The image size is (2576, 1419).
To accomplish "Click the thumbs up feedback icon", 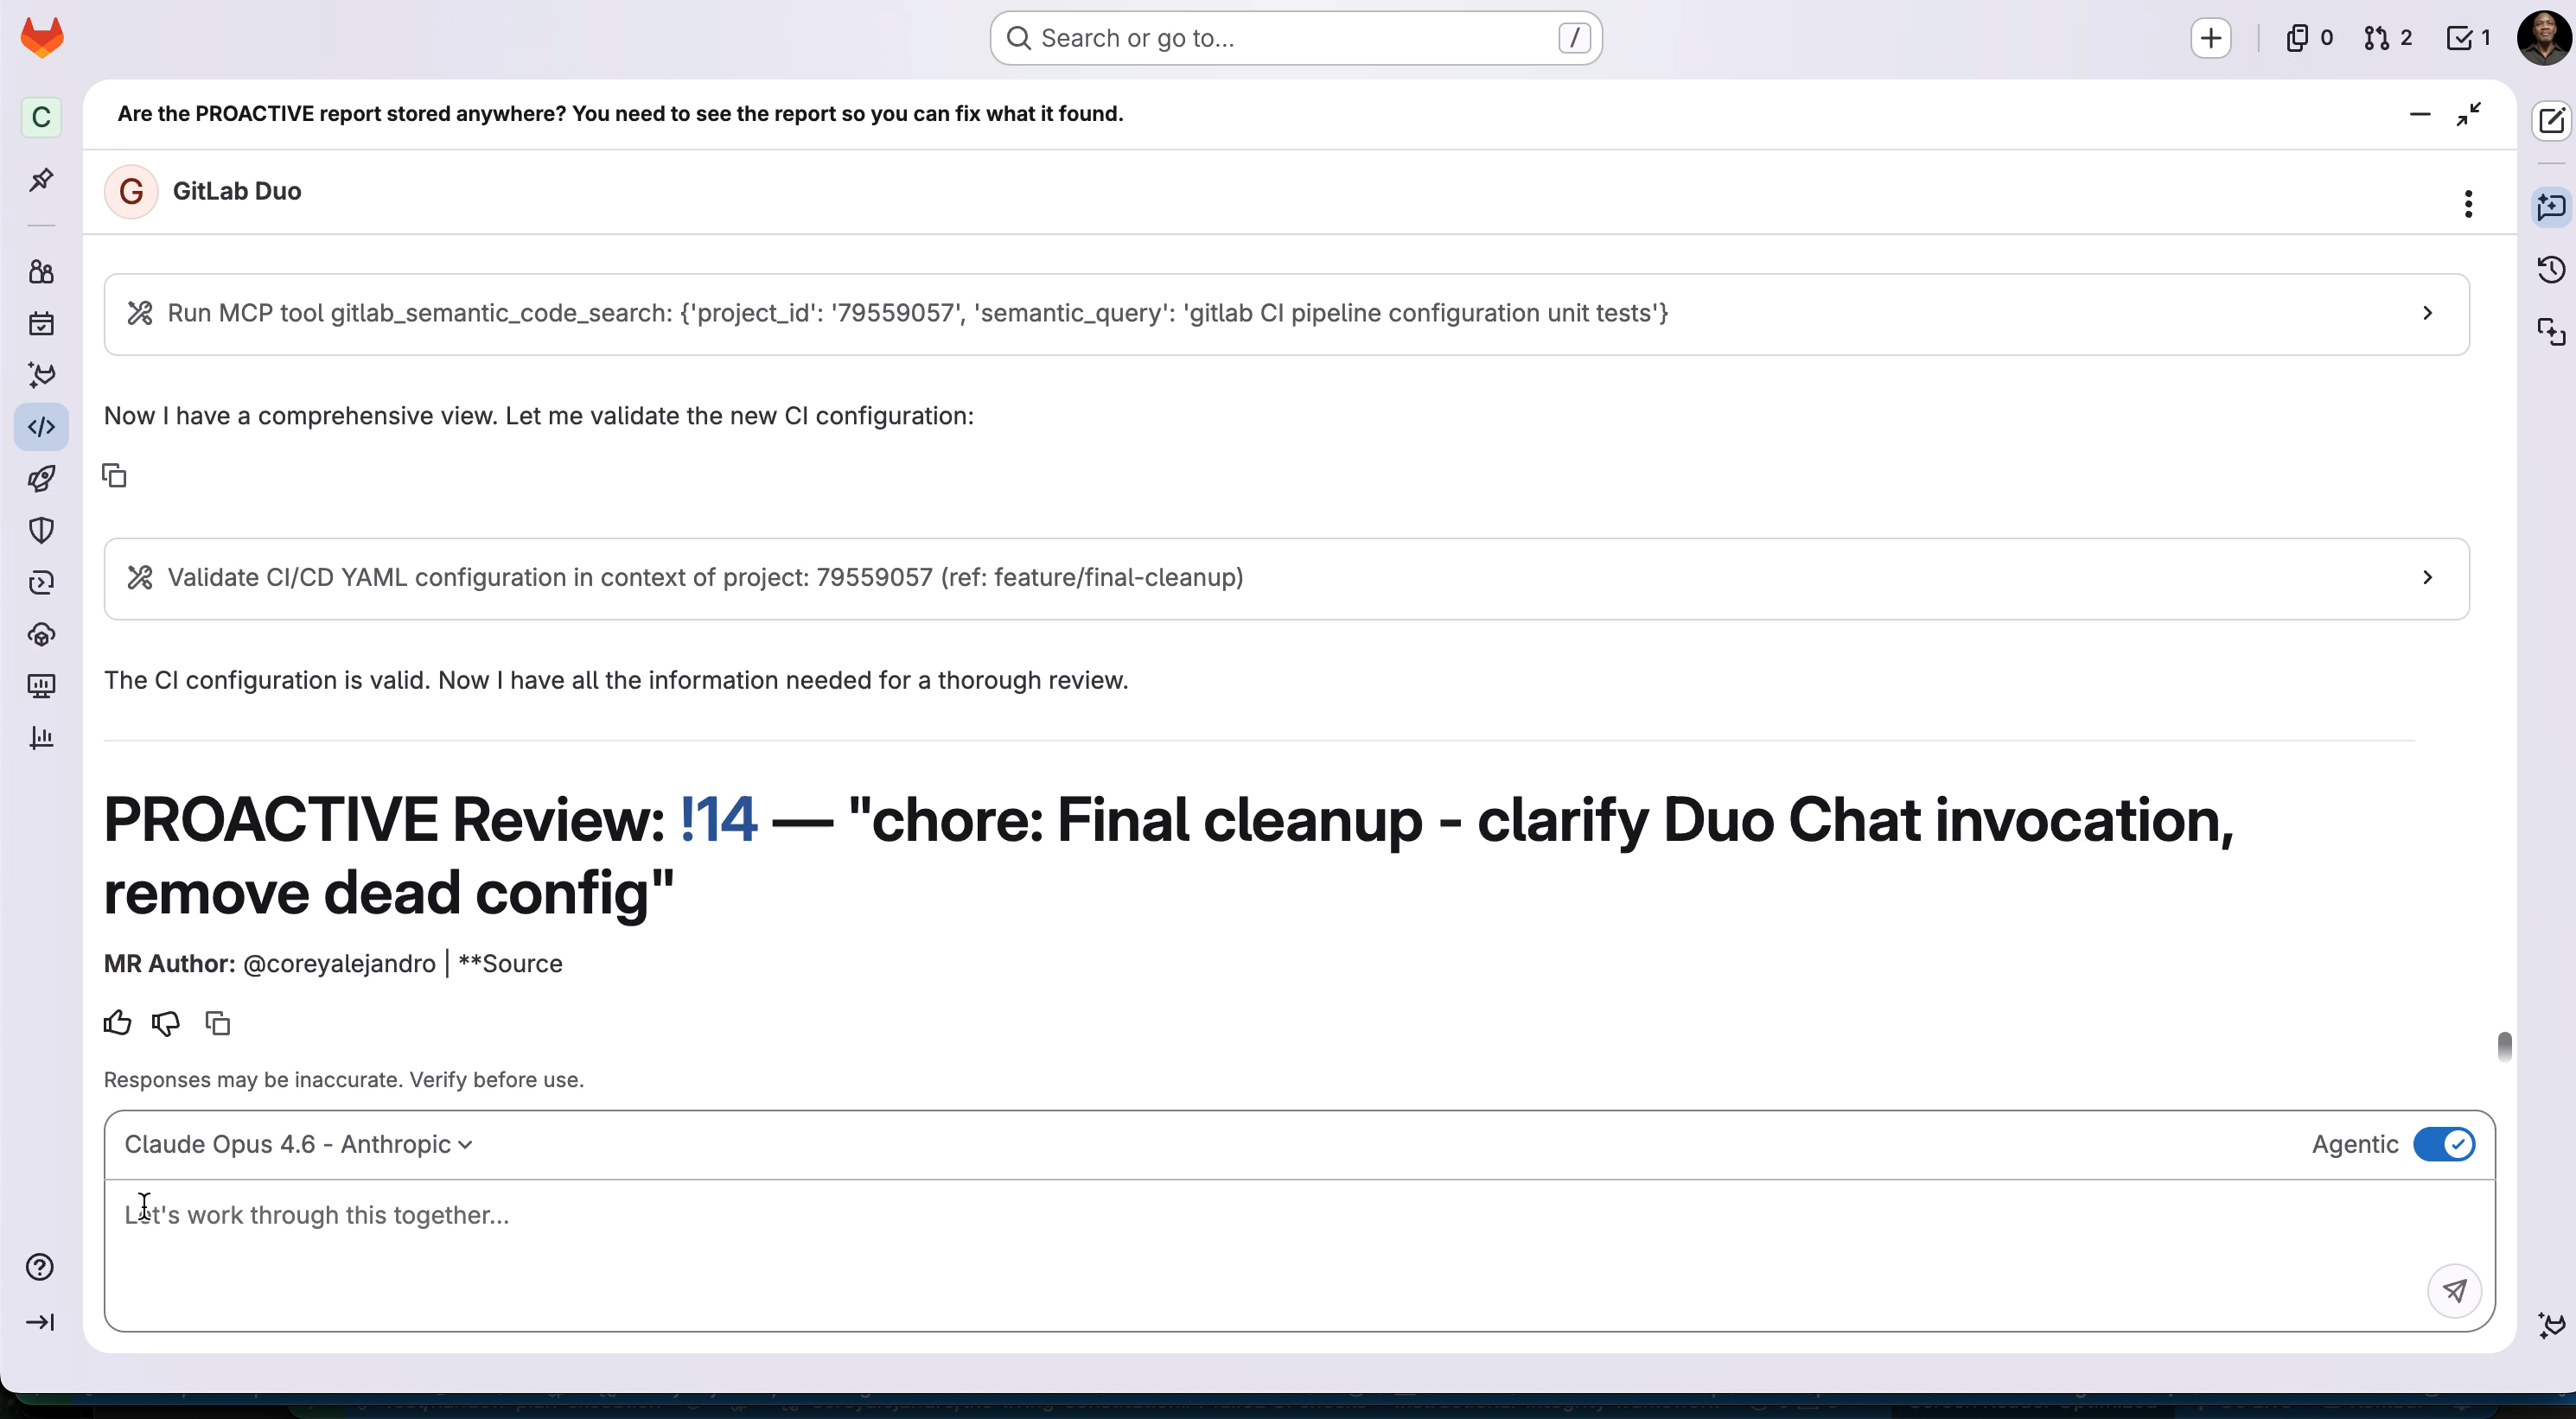I will coord(117,1023).
